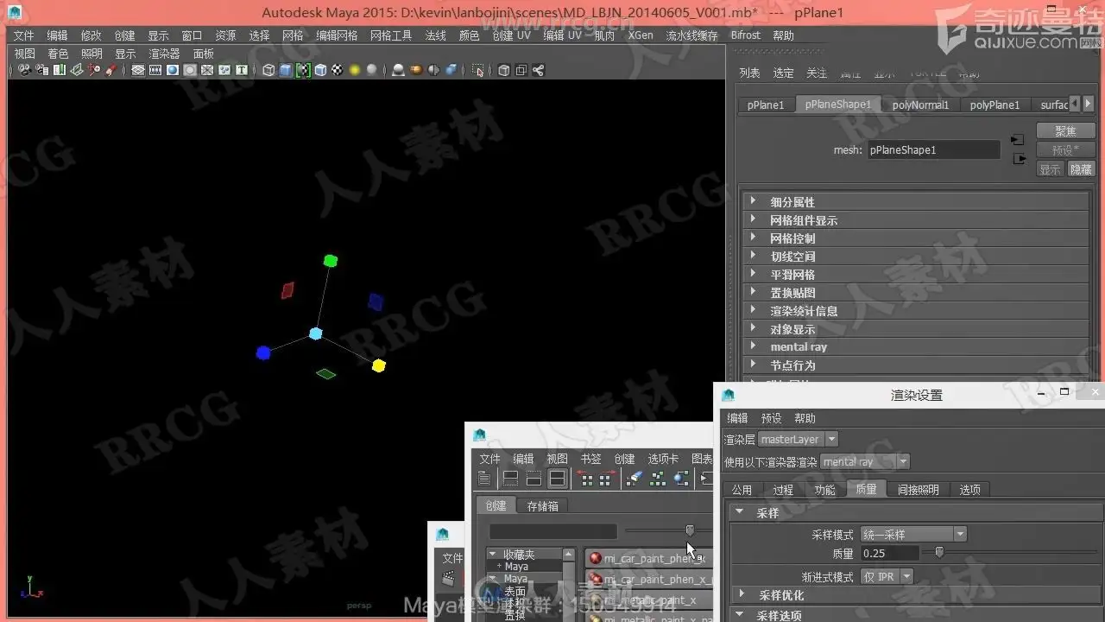Collapse the 采样 section in Render Settings
Viewport: 1105px width, 622px height.
pyautogui.click(x=916, y=513)
